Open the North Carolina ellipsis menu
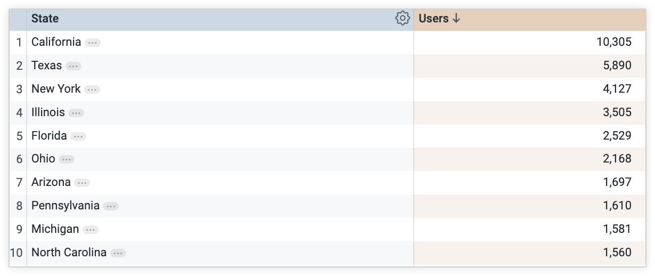Screen dimensions: 655x276 pos(118,253)
